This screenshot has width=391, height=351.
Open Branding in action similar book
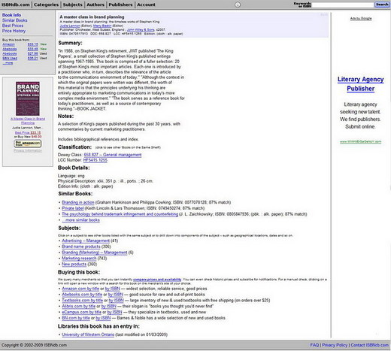click(78, 202)
